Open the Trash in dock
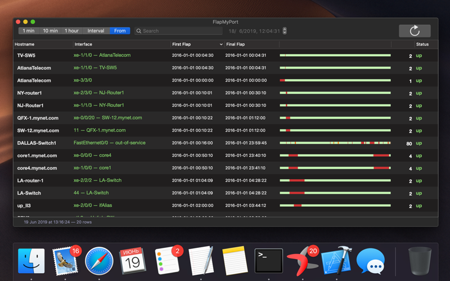Viewport: 450px width, 281px height. click(420, 261)
